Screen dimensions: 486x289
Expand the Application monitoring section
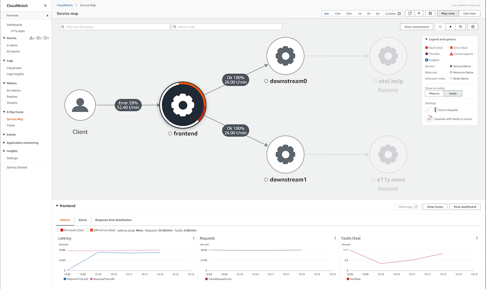(4, 143)
